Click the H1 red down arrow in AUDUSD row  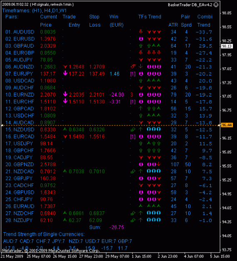(x=141, y=31)
